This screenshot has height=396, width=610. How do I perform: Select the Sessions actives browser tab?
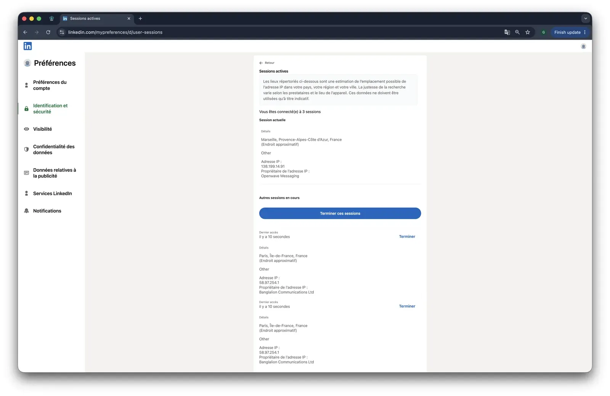pyautogui.click(x=96, y=18)
